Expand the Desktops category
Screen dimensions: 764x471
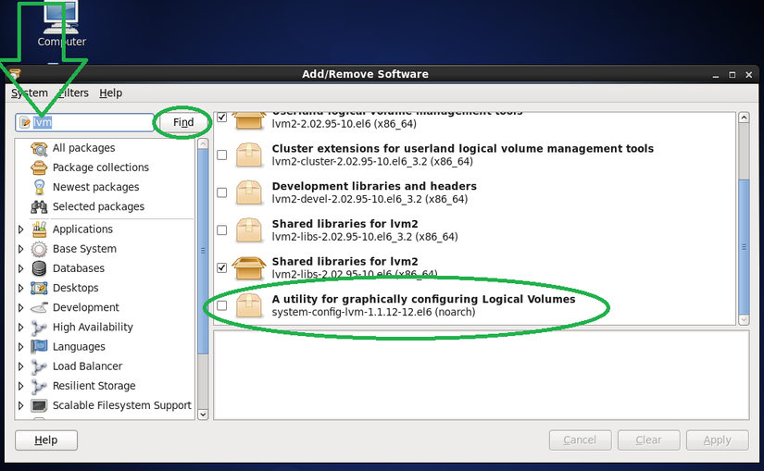tap(21, 288)
